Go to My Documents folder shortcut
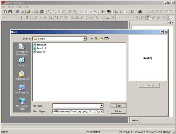This screenshot has height=134, width=176. tap(22, 76)
